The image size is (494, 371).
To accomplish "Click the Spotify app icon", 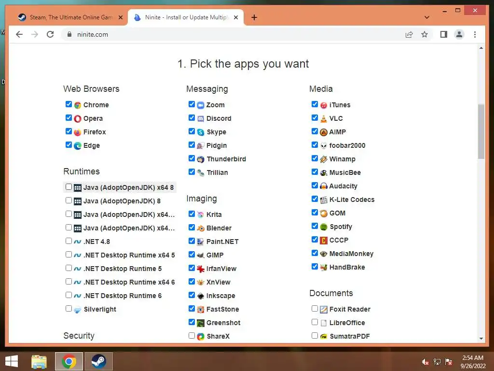I will (324, 227).
